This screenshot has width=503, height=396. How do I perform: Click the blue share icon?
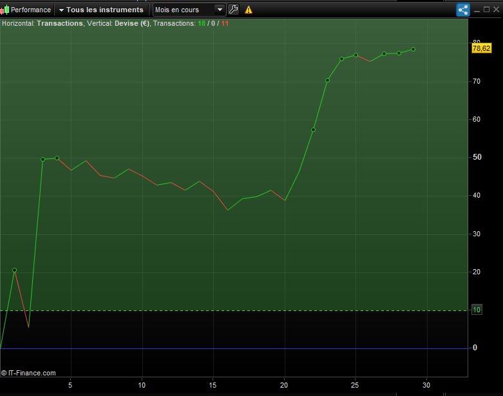click(x=463, y=10)
